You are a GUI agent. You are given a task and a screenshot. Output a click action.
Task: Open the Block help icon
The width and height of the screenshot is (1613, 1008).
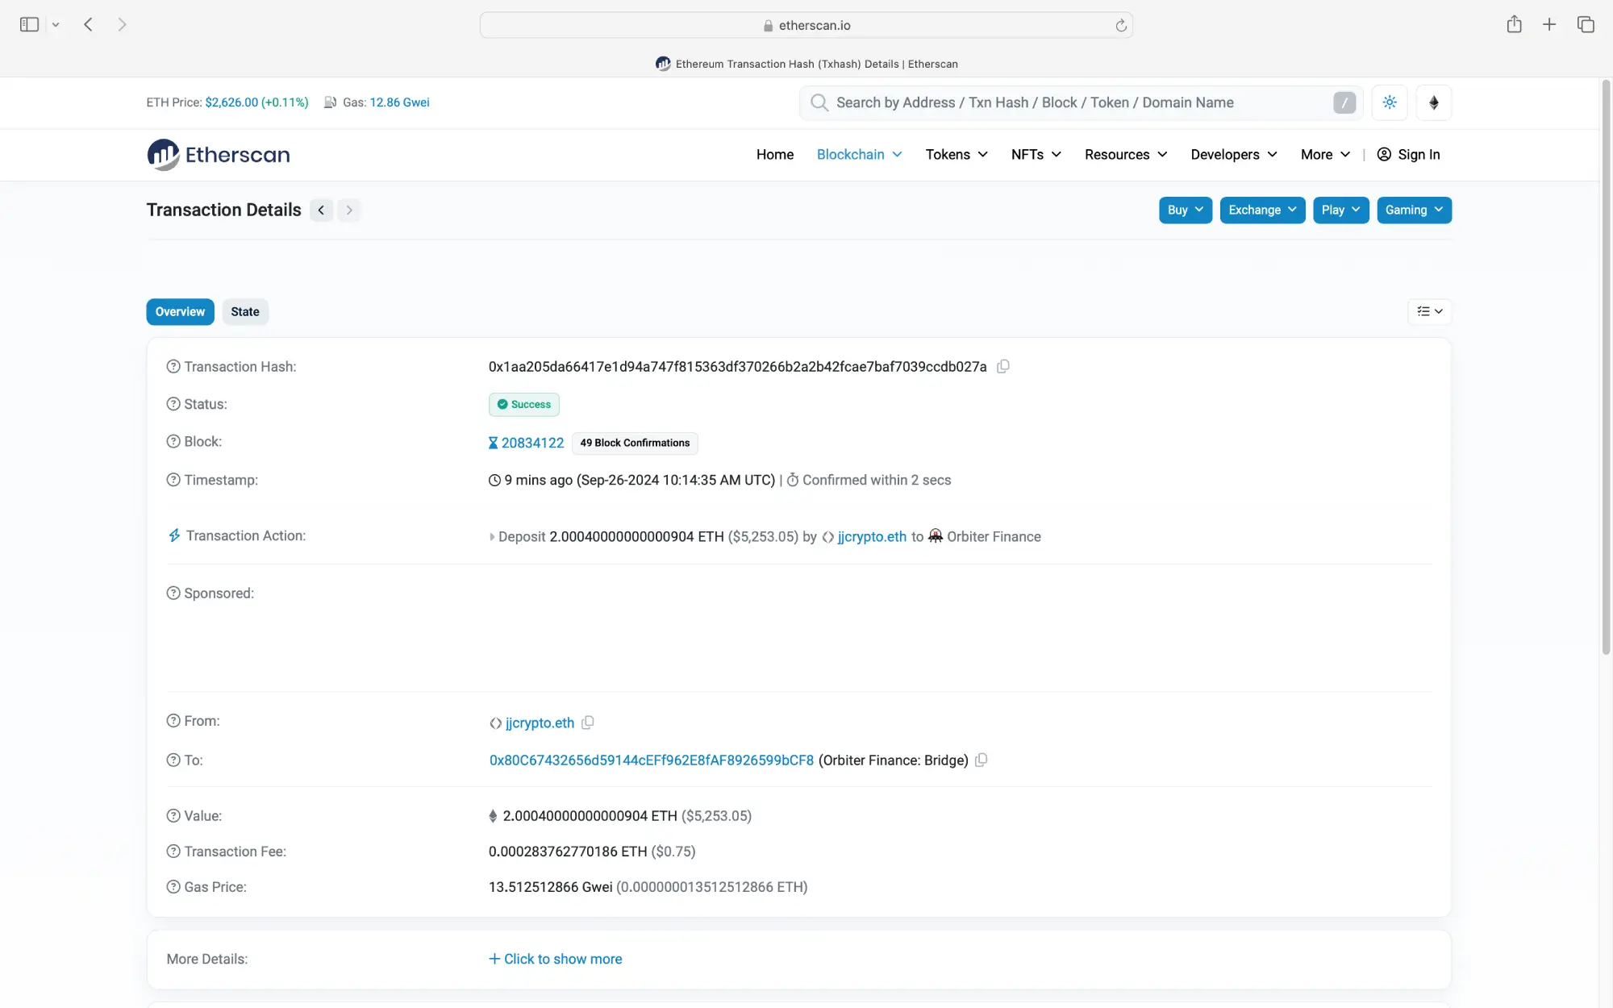coord(173,441)
